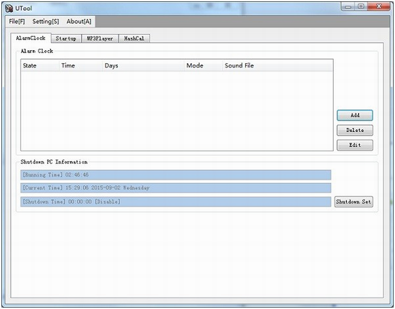
Task: Sort alarms by Time column header
Action: click(x=80, y=66)
